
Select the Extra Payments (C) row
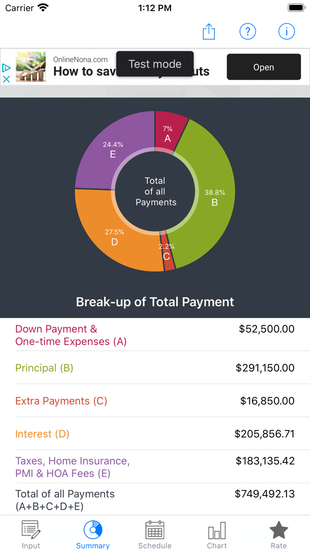(155, 401)
